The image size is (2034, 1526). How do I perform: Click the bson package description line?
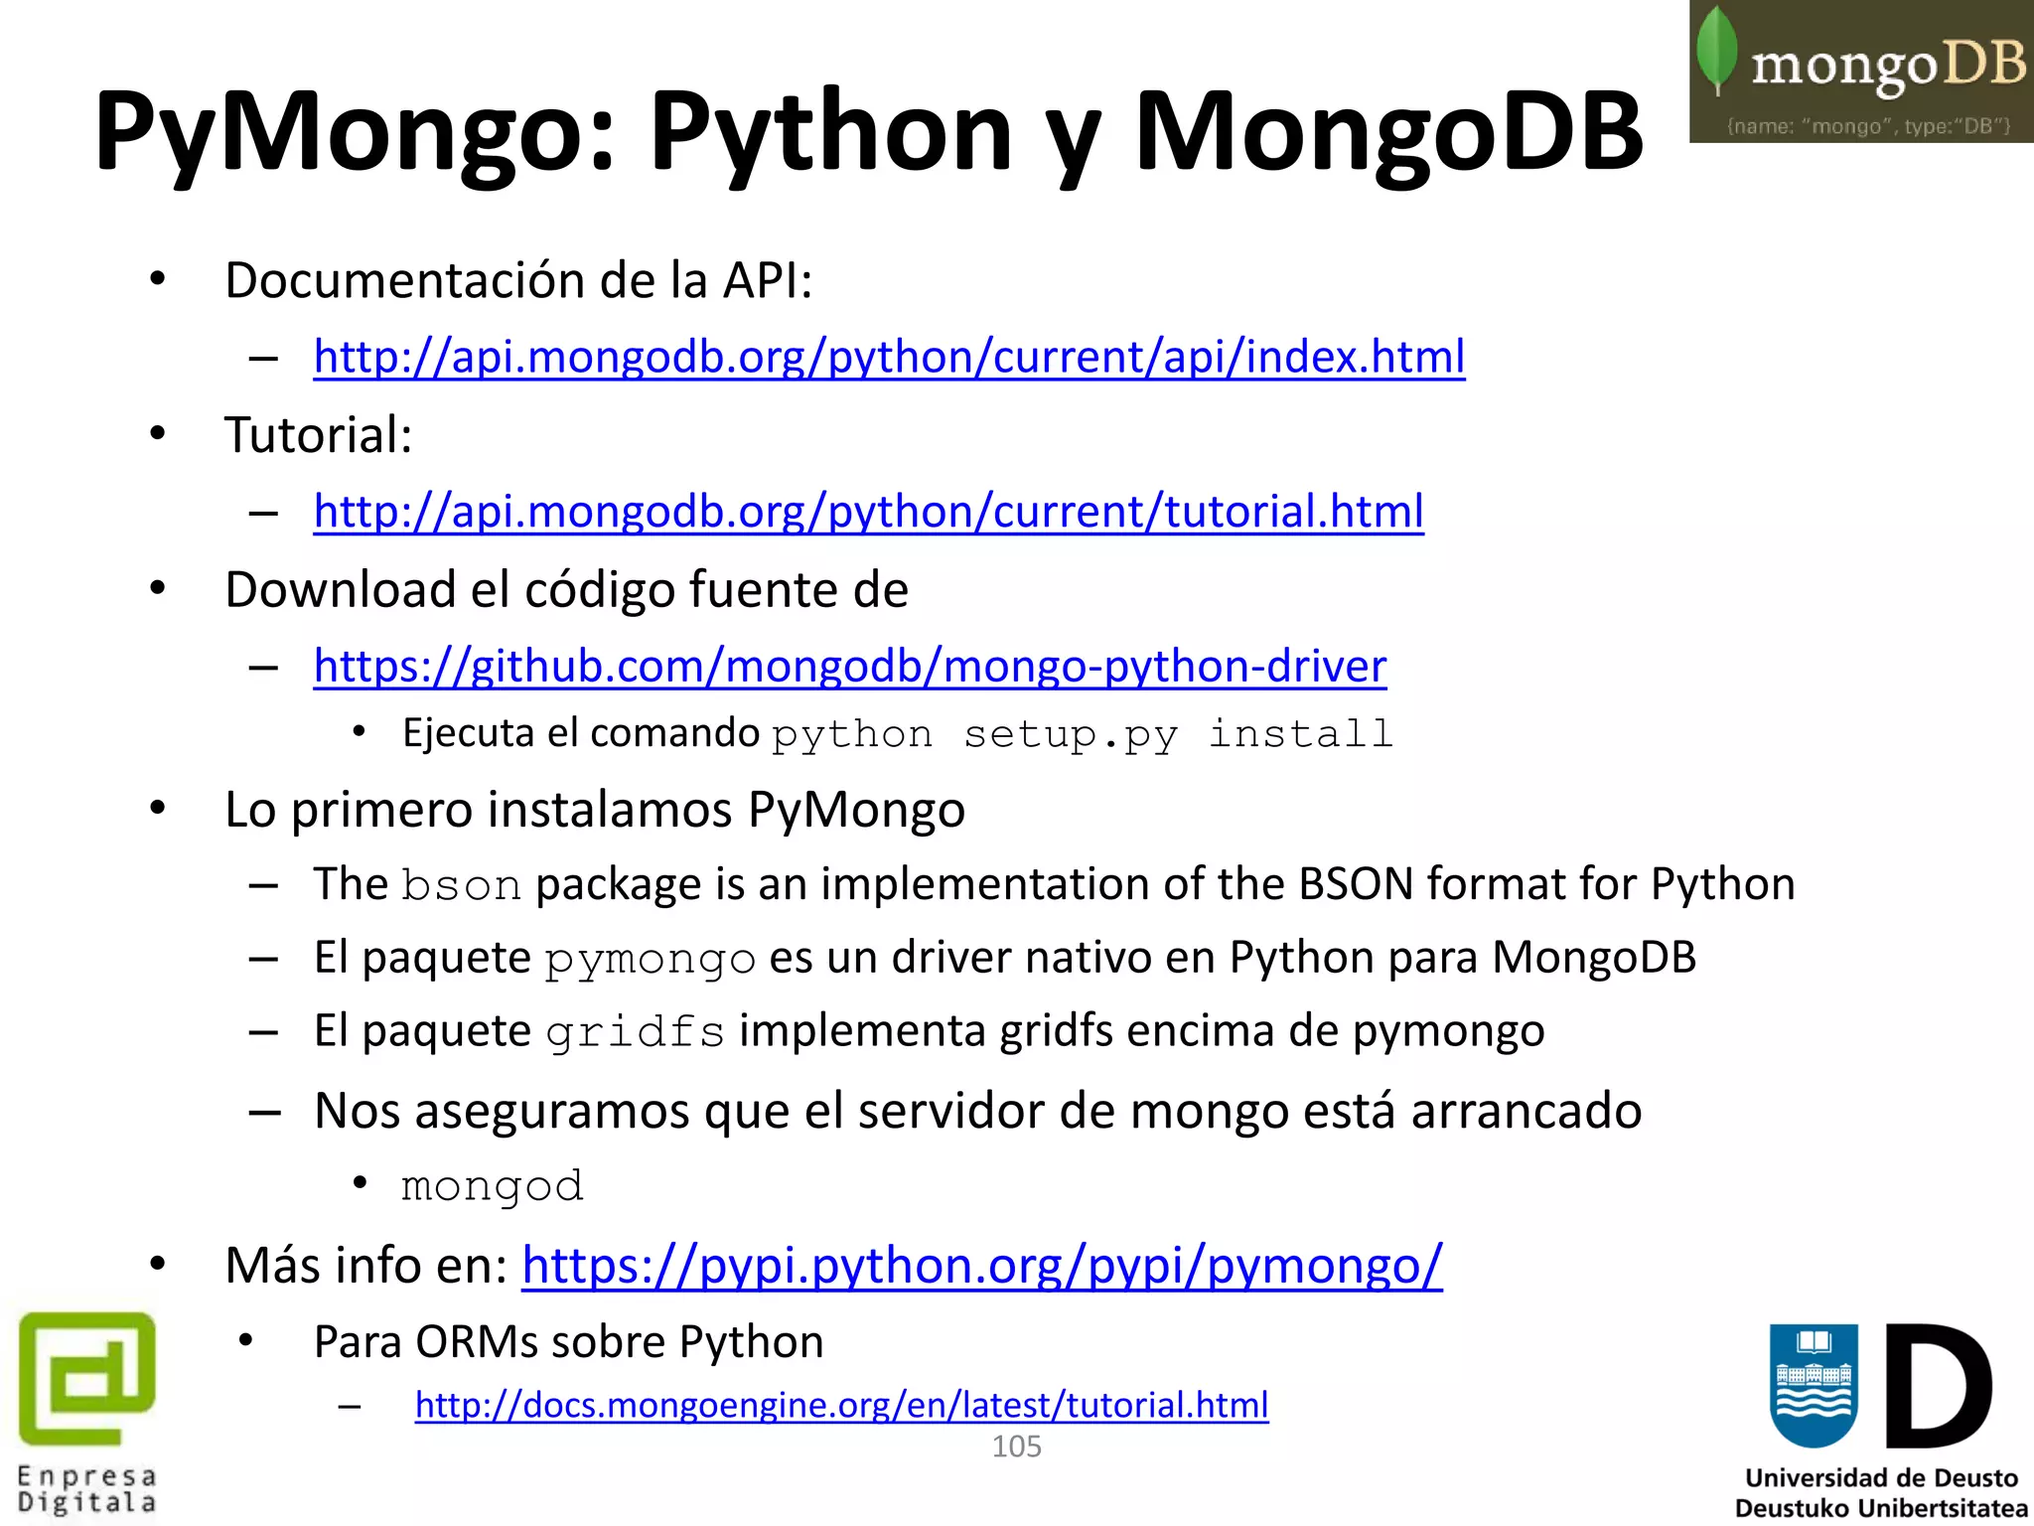coord(1054,884)
